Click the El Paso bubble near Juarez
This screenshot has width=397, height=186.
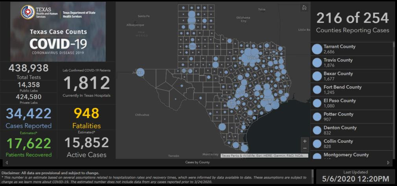(140, 72)
